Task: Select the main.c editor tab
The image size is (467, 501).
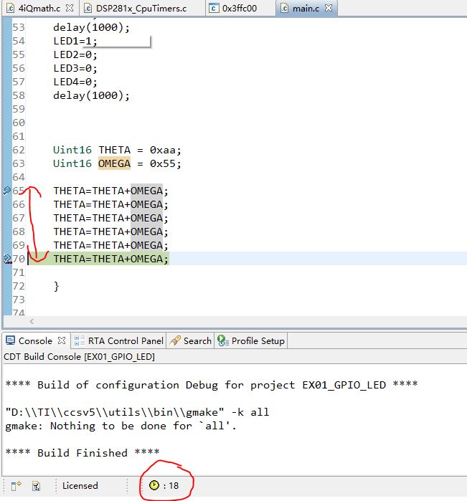Action: 306,9
